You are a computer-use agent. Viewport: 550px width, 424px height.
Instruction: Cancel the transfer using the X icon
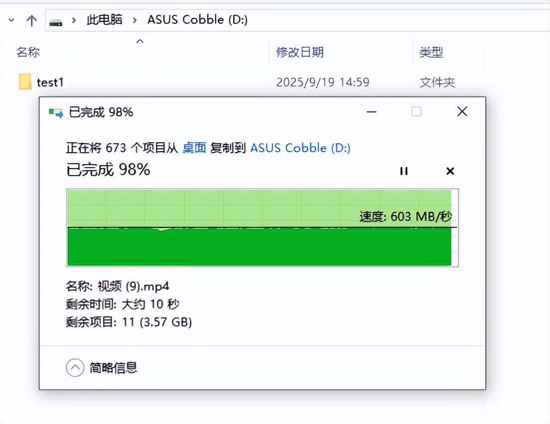[450, 171]
